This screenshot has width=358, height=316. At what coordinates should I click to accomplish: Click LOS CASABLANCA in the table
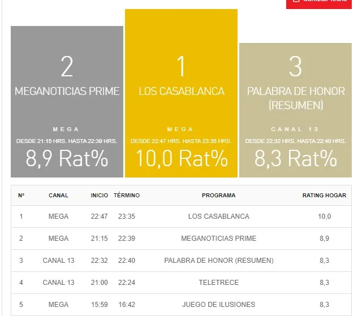click(x=219, y=217)
